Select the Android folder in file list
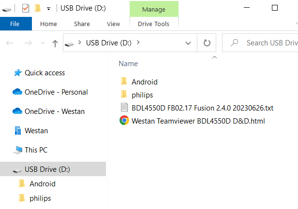 pyautogui.click(x=144, y=82)
